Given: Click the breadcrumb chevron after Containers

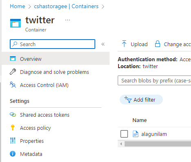Looking at the screenshot, I should pos(103,7).
